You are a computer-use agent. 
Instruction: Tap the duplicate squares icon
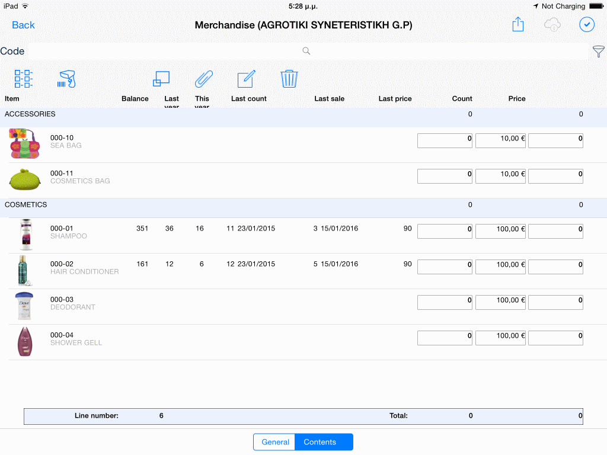161,79
